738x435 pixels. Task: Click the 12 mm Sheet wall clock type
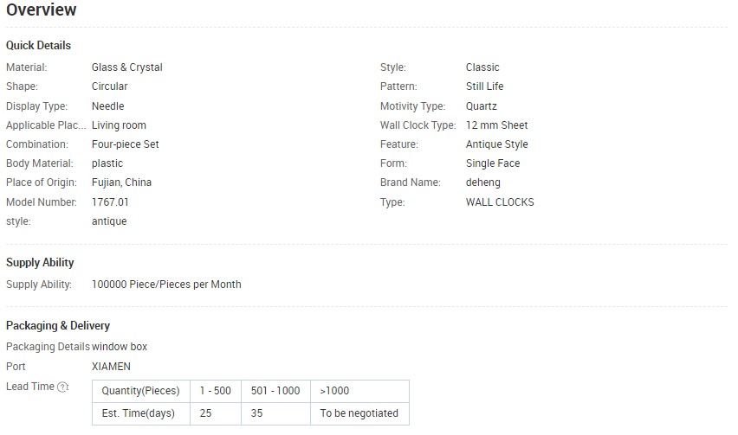[497, 125]
